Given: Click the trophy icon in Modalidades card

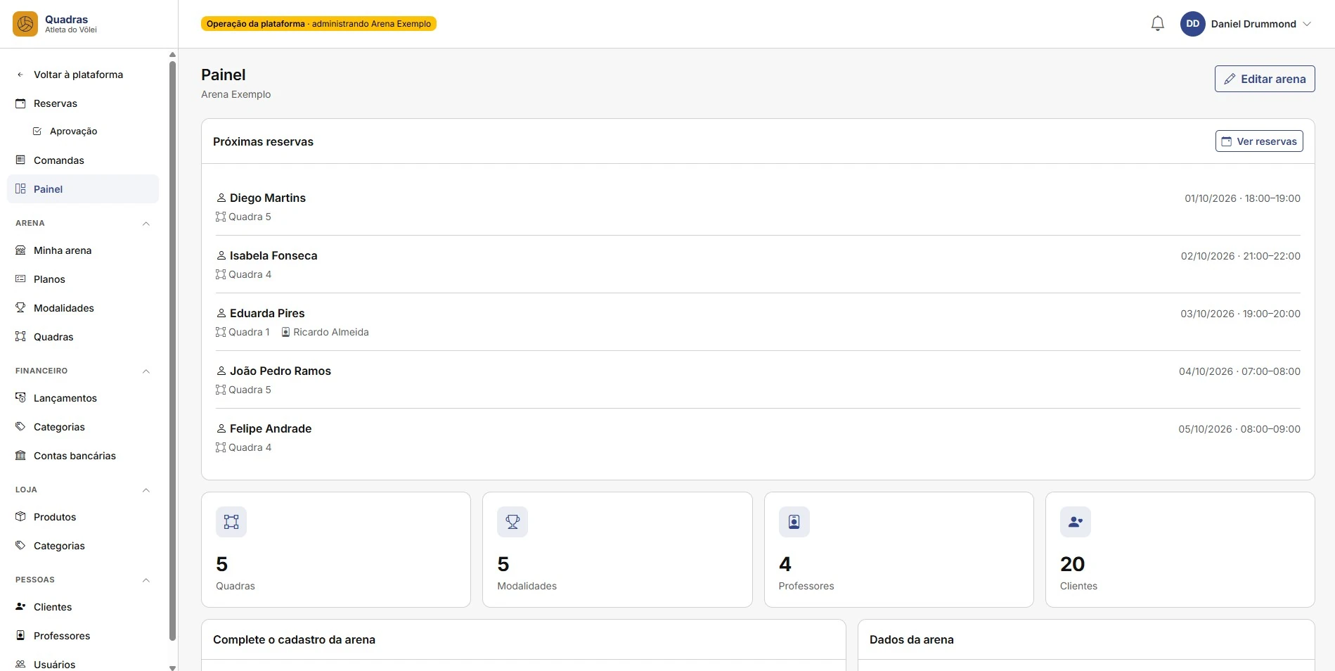Looking at the screenshot, I should coord(512,522).
